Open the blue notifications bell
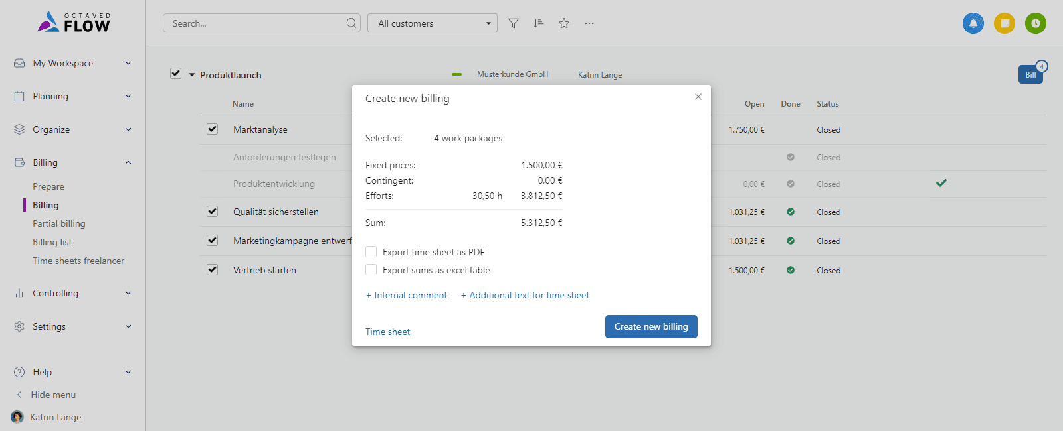Screen dimensions: 1063x431 click(973, 23)
